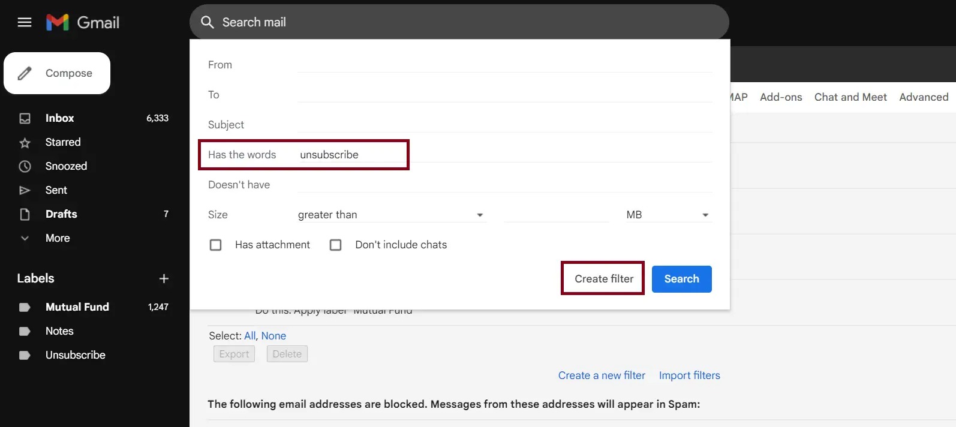
Task: Switch to the Advanced tab
Action: coord(924,97)
